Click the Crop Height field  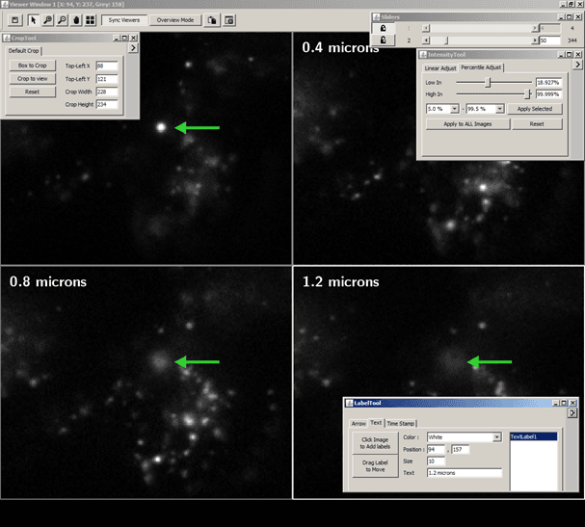[x=107, y=104]
